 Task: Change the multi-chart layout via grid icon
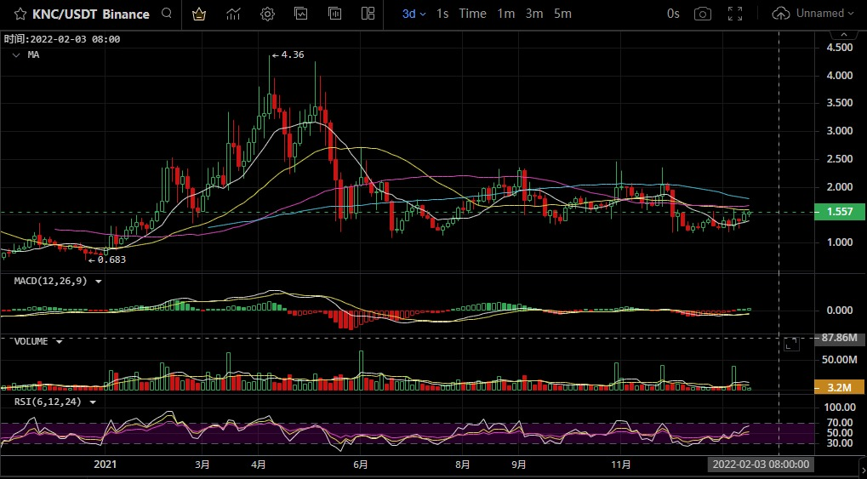click(368, 14)
